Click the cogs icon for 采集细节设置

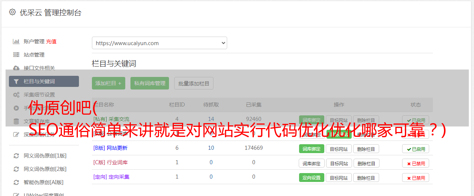[16, 95]
